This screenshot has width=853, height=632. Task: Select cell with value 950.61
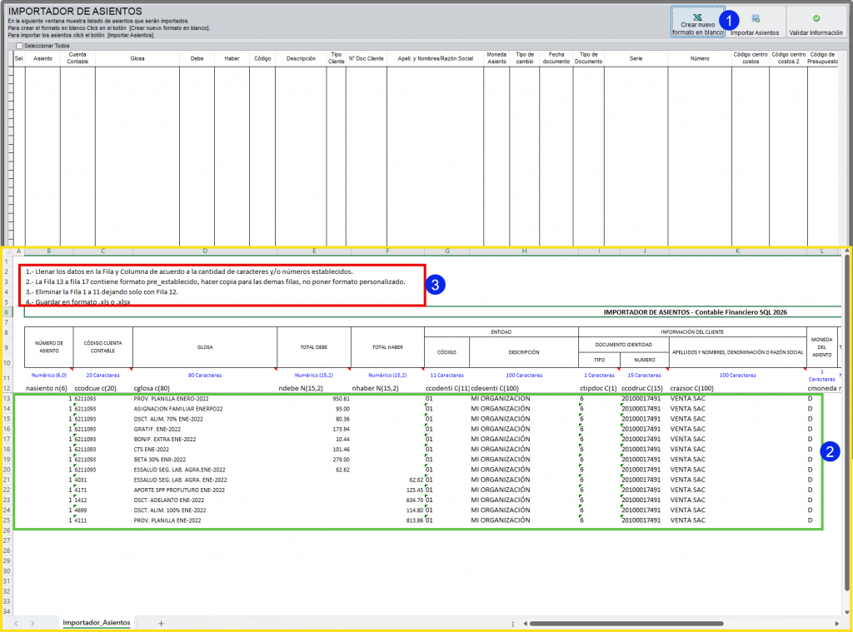click(314, 399)
